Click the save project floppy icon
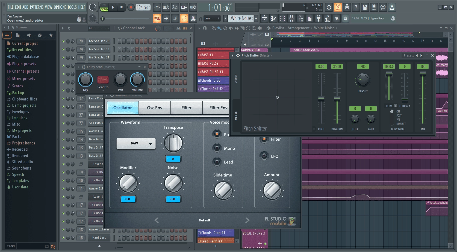The width and height of the screenshot is (457, 252). (x=365, y=7)
